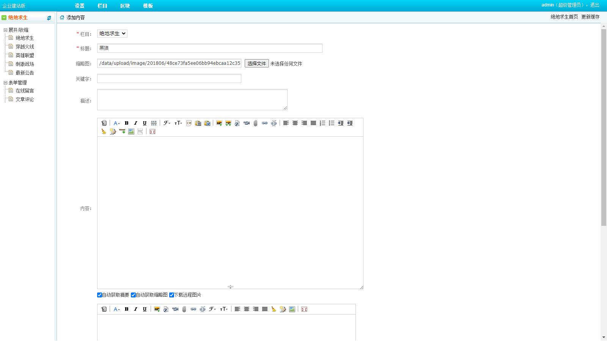The image size is (607, 341).
Task: Open font color picker in main editor
Action: [116, 123]
